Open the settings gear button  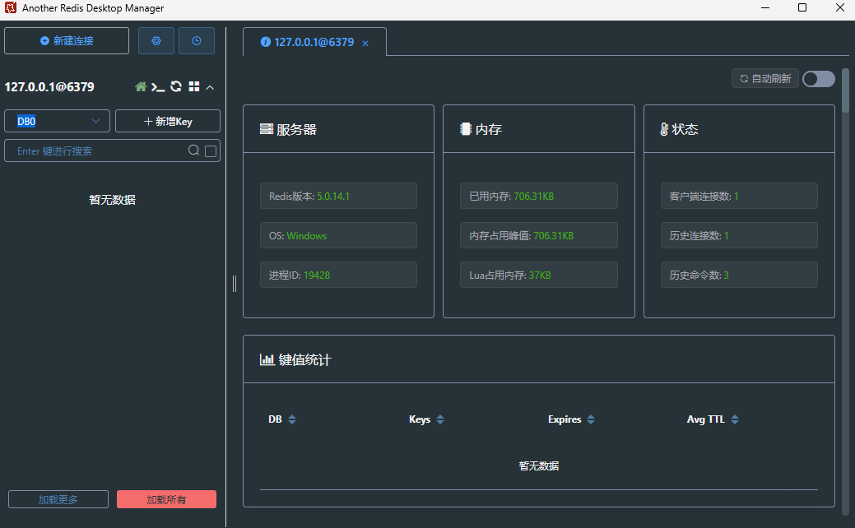click(156, 41)
